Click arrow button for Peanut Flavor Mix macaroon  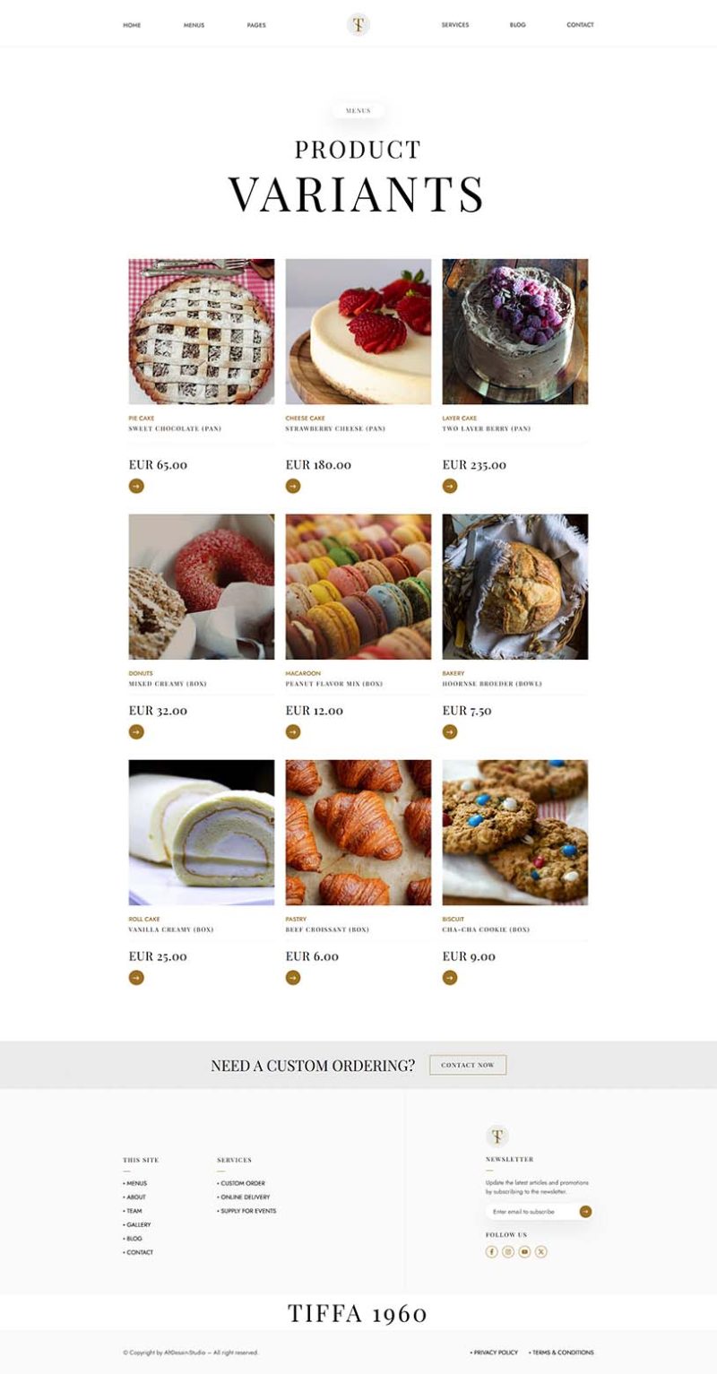click(x=293, y=732)
